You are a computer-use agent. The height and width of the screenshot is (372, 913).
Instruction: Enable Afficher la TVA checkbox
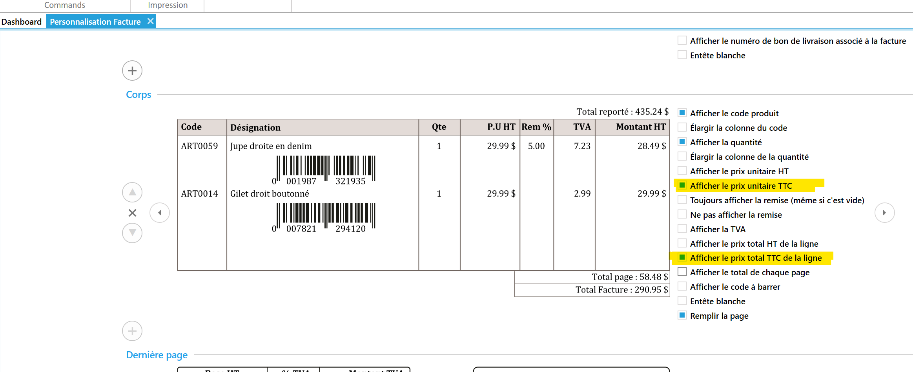[x=682, y=229]
